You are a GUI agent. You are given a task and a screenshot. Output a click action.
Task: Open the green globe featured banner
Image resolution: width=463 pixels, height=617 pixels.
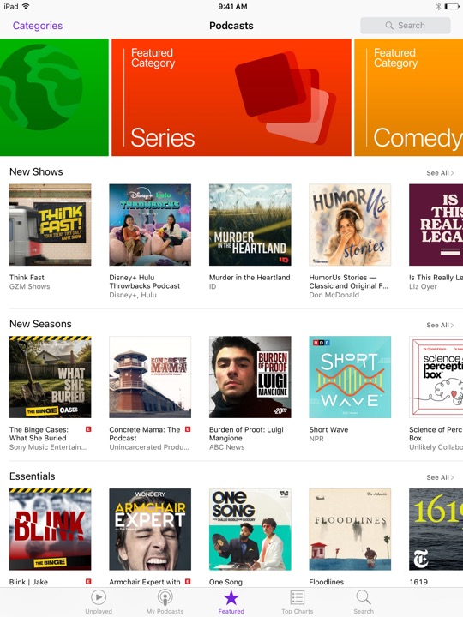pos(54,97)
